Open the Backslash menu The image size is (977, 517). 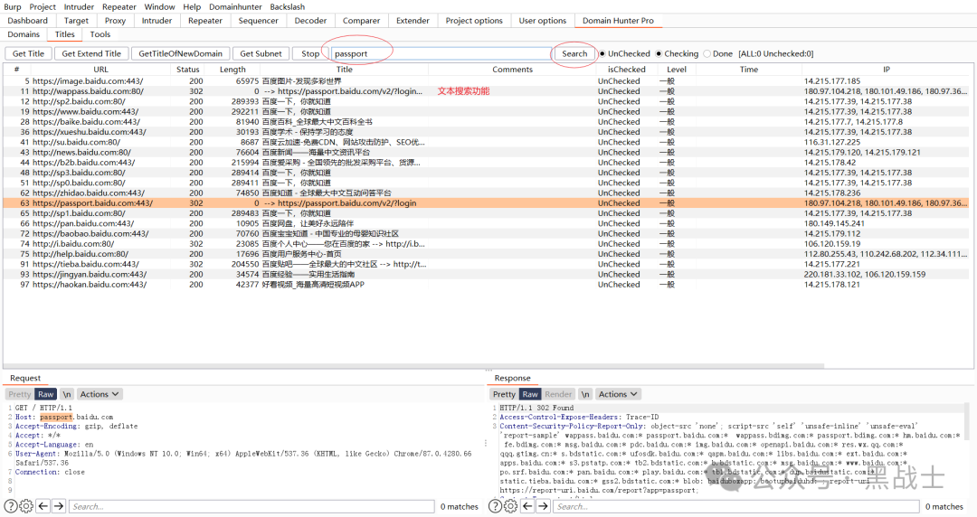(288, 7)
